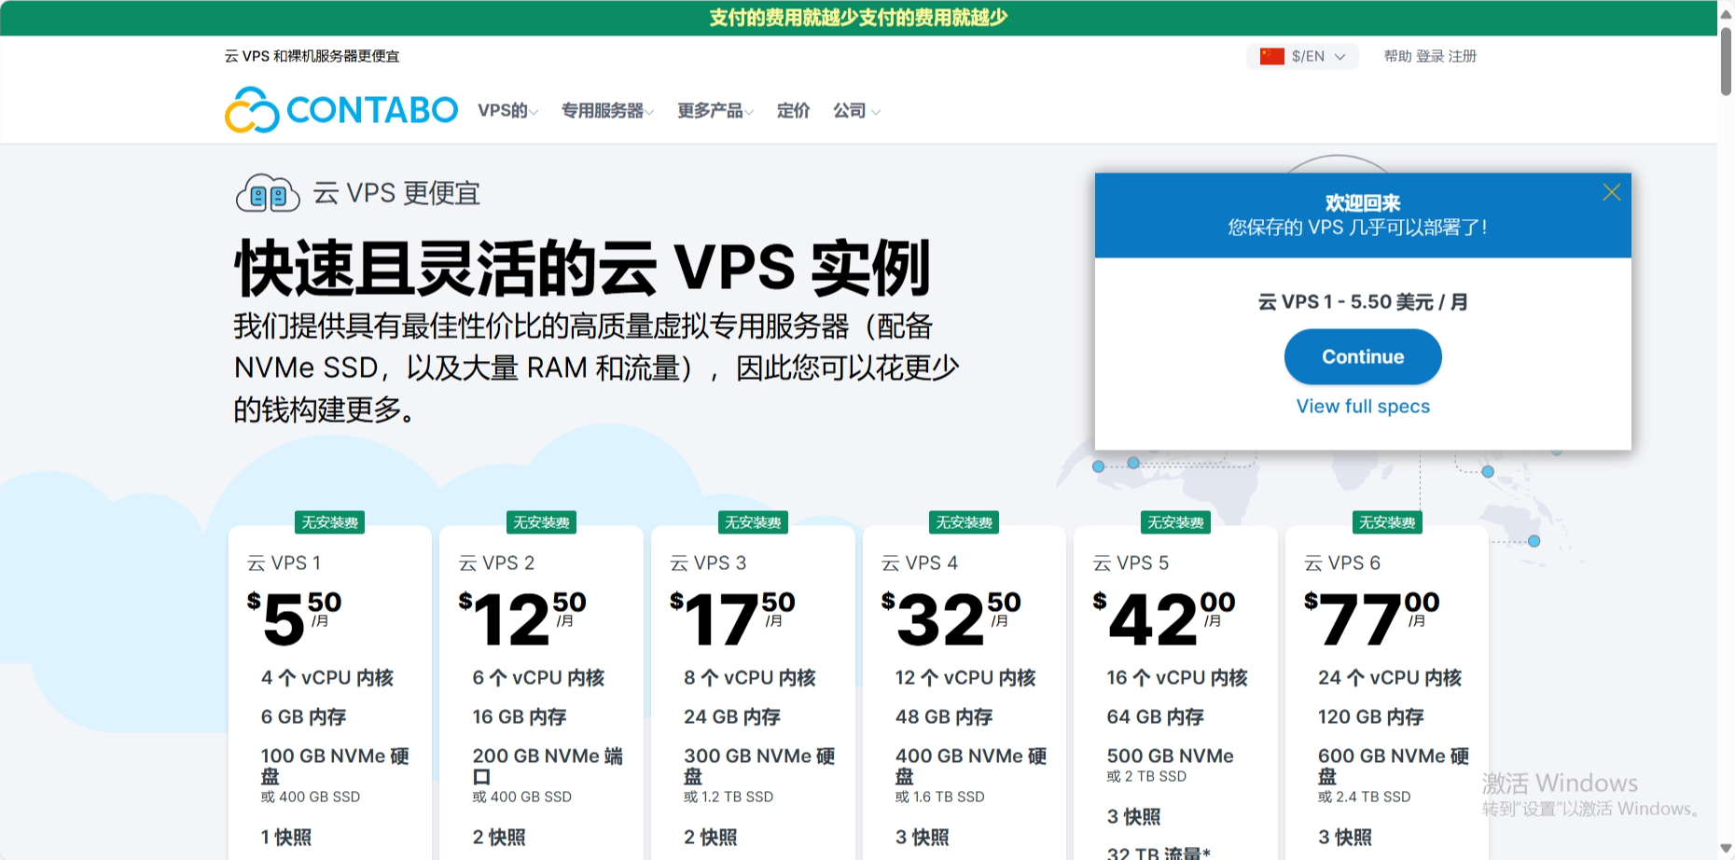Click the 无安装费 badge above VPS 6
This screenshot has height=860, width=1735.
[1387, 522]
